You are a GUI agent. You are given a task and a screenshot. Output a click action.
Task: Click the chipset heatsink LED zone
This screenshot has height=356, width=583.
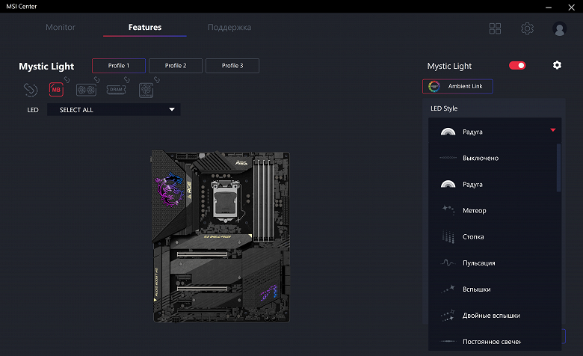pyautogui.click(x=268, y=292)
